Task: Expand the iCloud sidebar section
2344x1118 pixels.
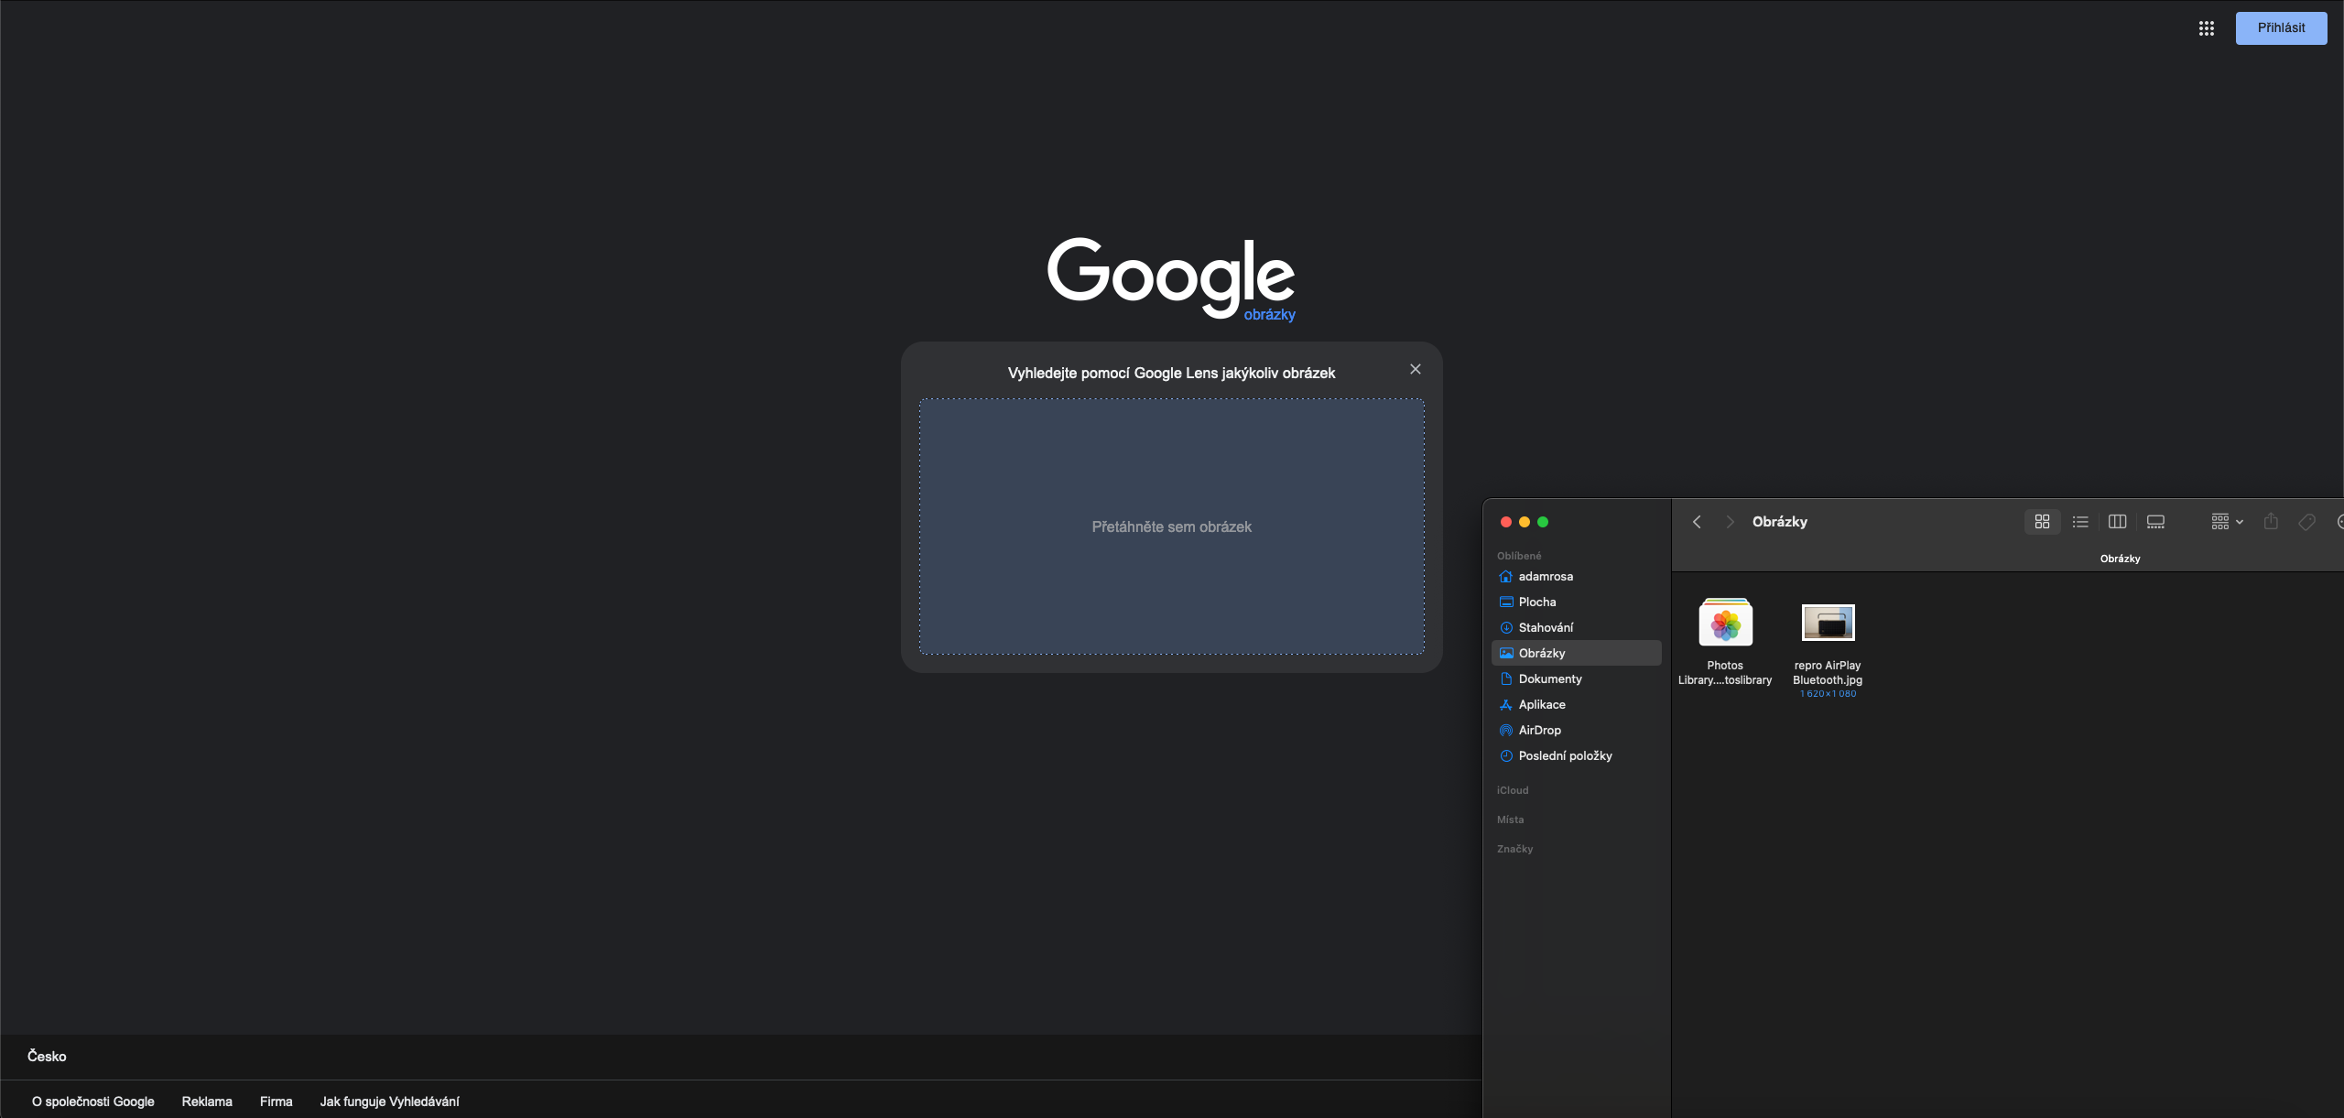Action: pyautogui.click(x=1513, y=790)
